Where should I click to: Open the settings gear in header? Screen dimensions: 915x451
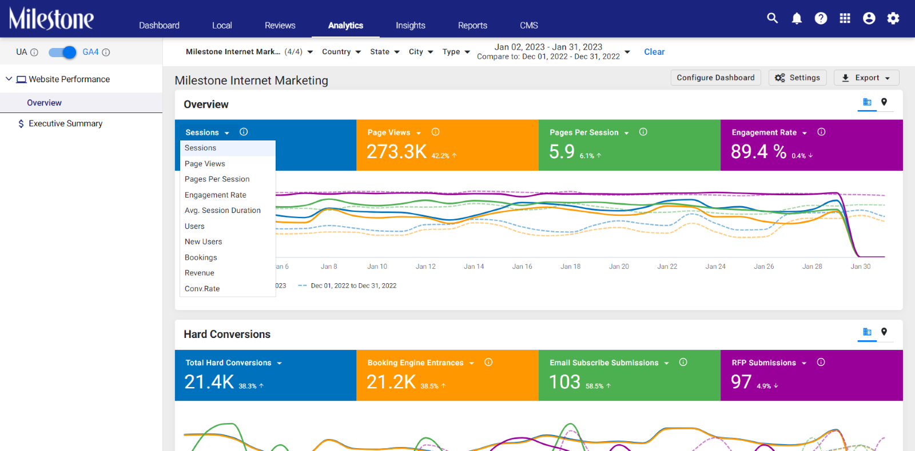point(893,18)
